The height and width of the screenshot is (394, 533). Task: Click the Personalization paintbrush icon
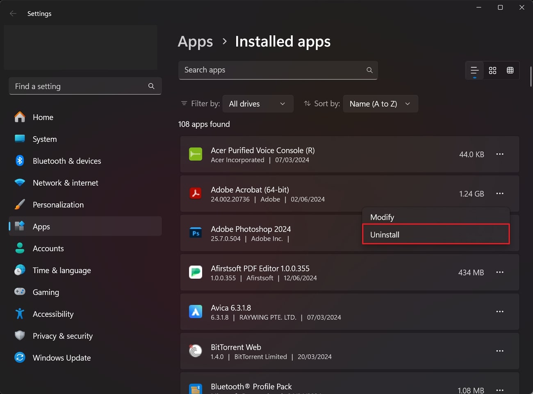(x=20, y=205)
